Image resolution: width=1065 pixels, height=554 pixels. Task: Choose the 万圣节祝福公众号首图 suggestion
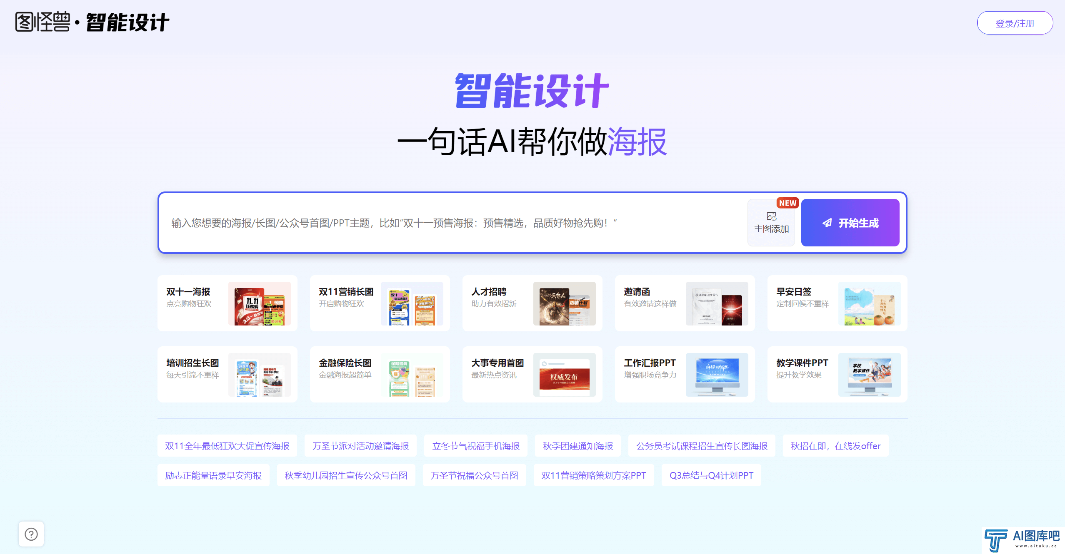pyautogui.click(x=474, y=475)
